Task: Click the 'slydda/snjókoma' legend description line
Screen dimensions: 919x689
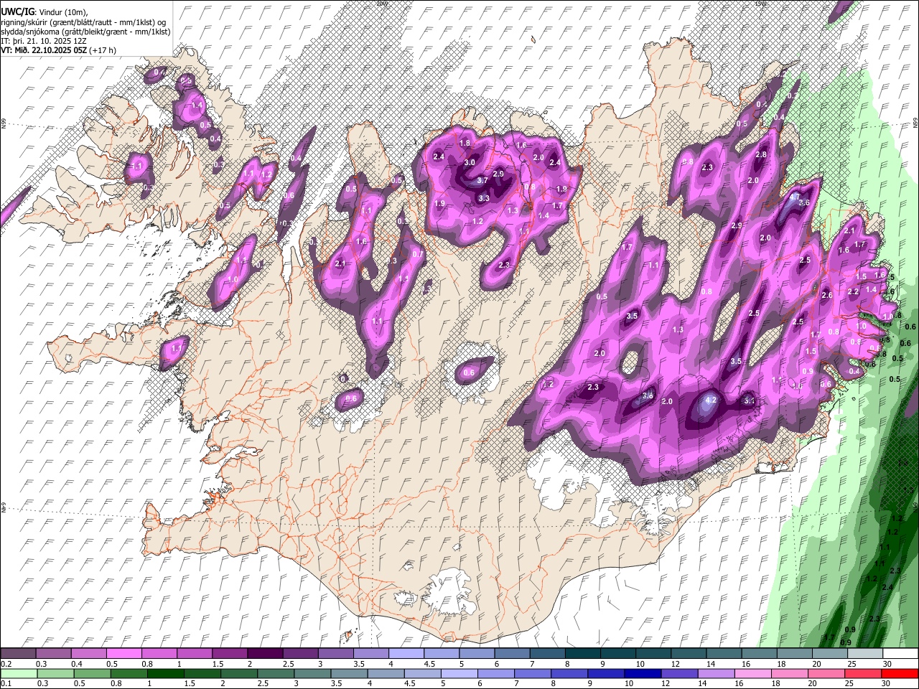Action: pos(85,32)
